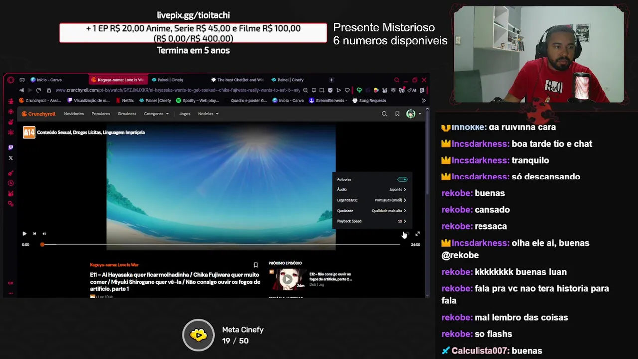This screenshot has width=638, height=359.
Task: Open Song Requests bookmark
Action: click(x=369, y=101)
